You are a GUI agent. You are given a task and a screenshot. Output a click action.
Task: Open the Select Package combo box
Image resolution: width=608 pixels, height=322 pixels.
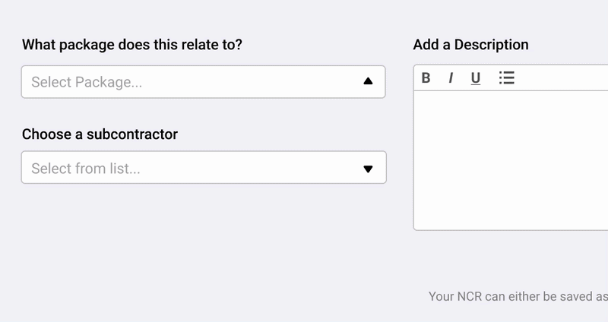tap(203, 82)
